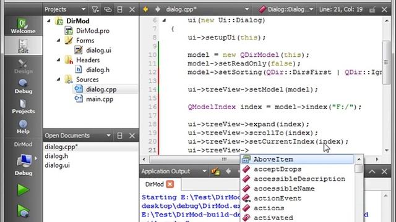This screenshot has height=222, width=396.
Task: Click the DirMod project folder icon
Action: point(59,21)
